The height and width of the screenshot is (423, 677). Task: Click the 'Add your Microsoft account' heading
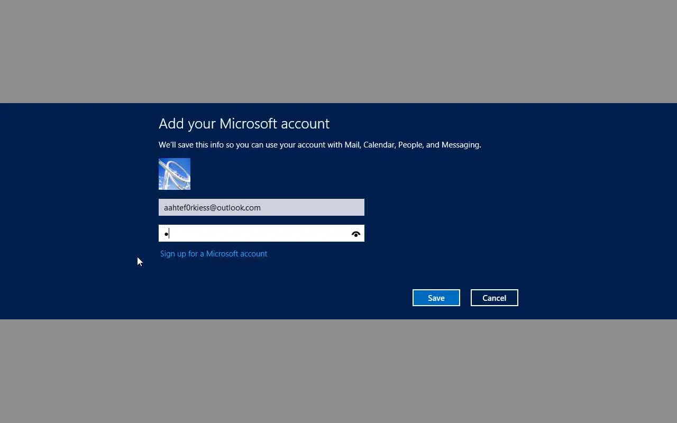[x=244, y=124]
